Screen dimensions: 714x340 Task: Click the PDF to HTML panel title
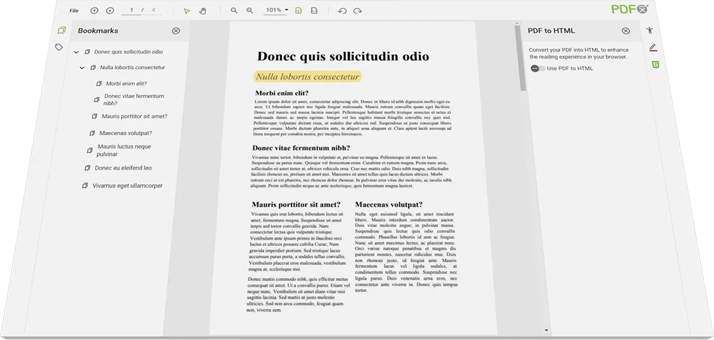tap(552, 31)
